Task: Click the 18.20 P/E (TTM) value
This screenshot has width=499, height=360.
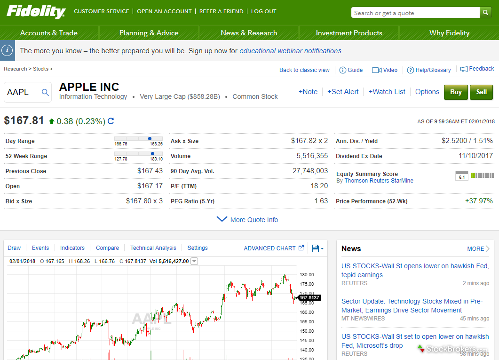Action: (x=319, y=186)
